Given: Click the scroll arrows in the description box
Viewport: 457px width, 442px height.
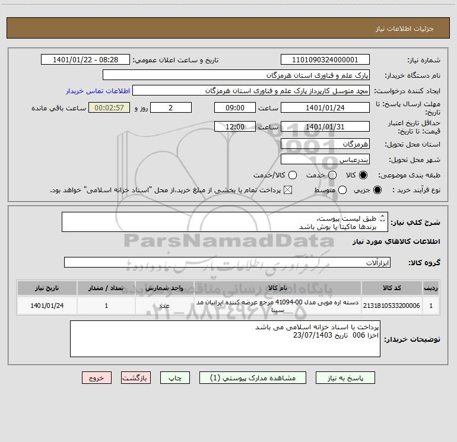Looking at the screenshot, I should pos(383,218).
